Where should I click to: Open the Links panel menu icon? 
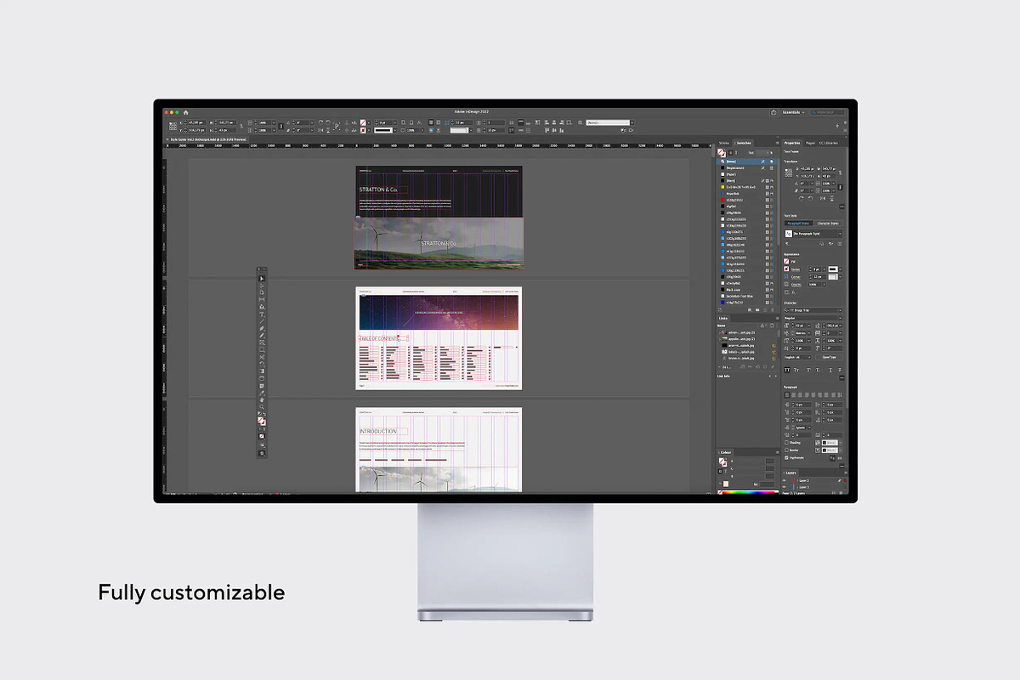tap(777, 318)
